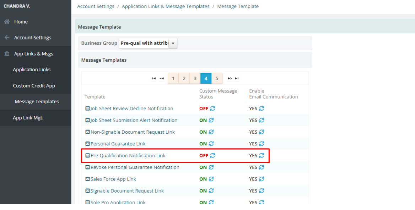Click envelope icon for Sales Force App Link
415x210 pixels.
pos(87,179)
